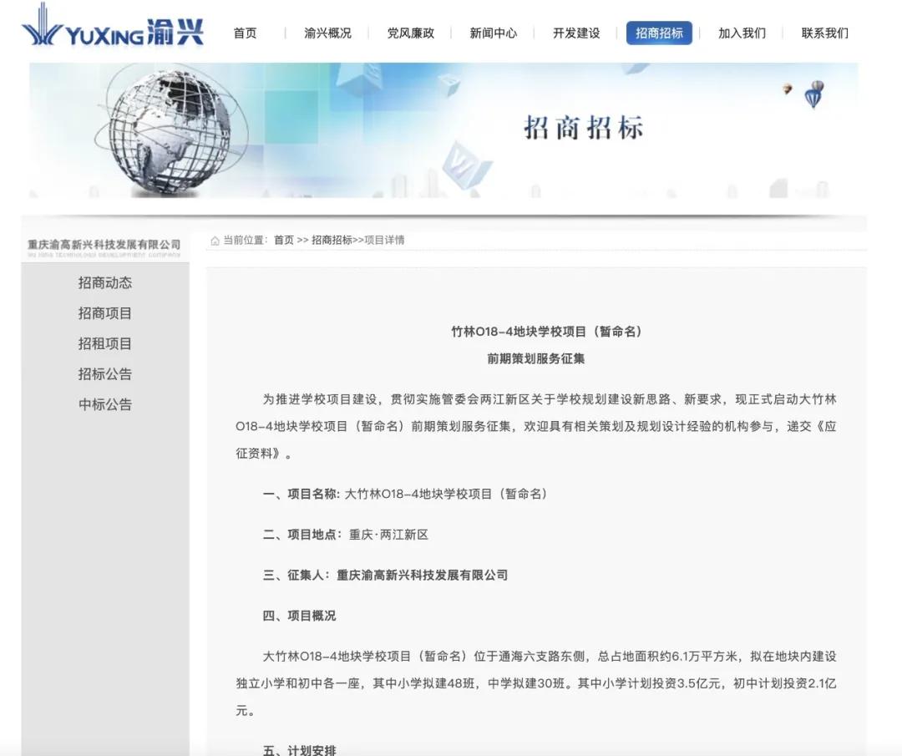Screen dimensions: 902x756
Task: Select 开发建设 in the top menu
Action: [575, 33]
